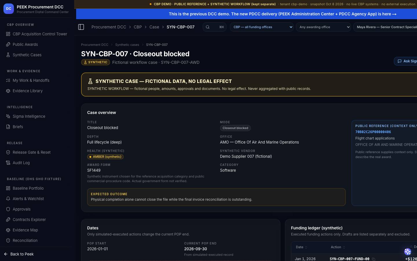Click the Closeout blocked mode chip
This screenshot has width=417, height=261.
235,128
